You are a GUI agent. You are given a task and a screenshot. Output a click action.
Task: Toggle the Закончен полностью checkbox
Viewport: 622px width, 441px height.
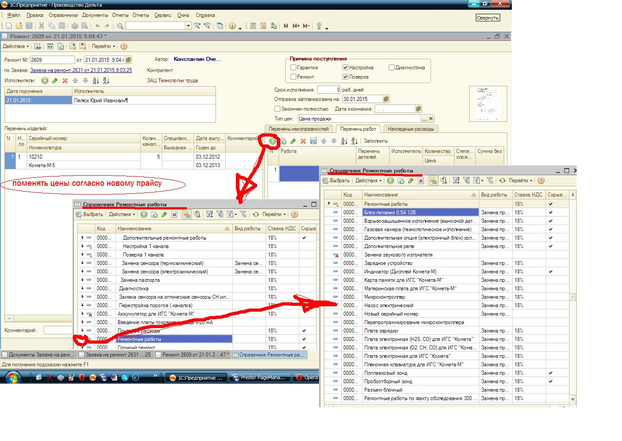(277, 109)
